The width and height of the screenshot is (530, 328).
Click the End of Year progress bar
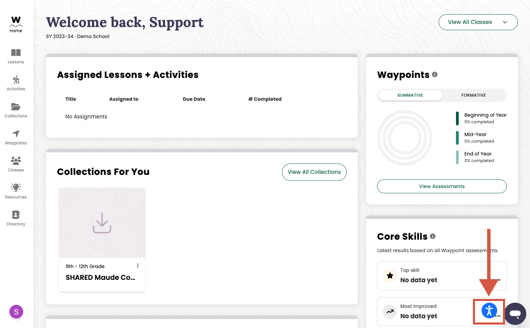tap(457, 157)
